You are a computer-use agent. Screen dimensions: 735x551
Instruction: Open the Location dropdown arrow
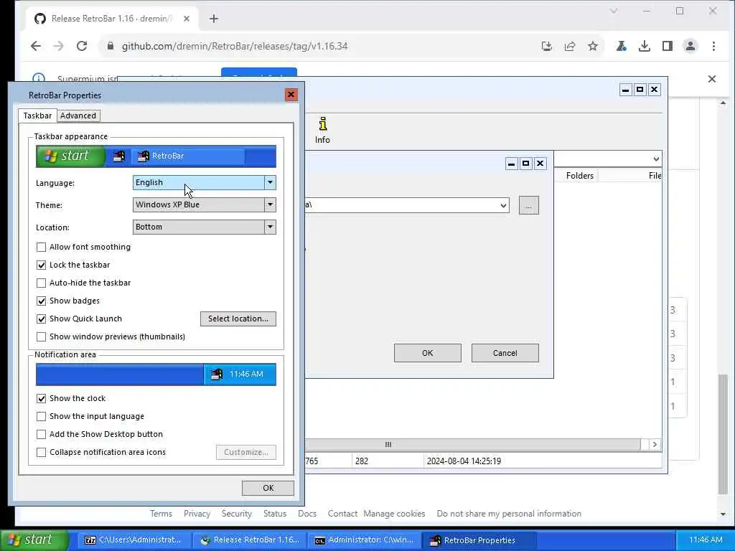point(270,227)
